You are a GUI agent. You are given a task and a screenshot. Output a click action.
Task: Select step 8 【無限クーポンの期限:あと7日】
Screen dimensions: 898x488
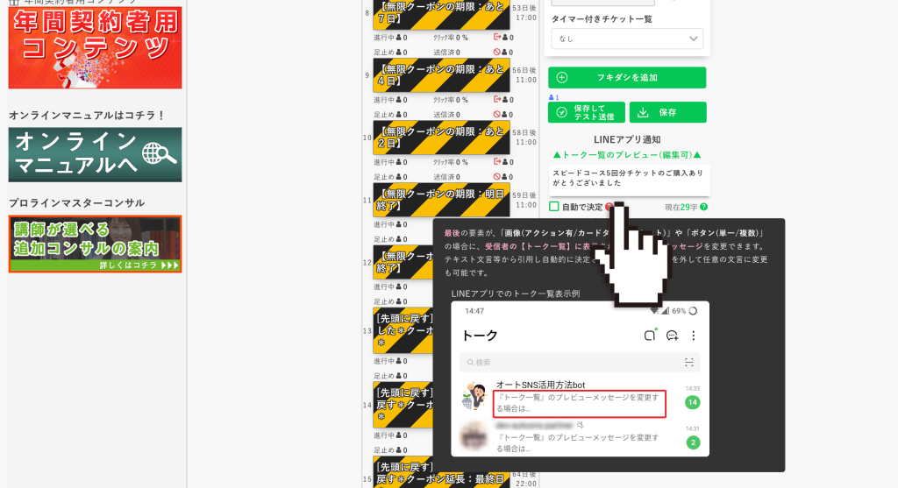[x=441, y=15]
